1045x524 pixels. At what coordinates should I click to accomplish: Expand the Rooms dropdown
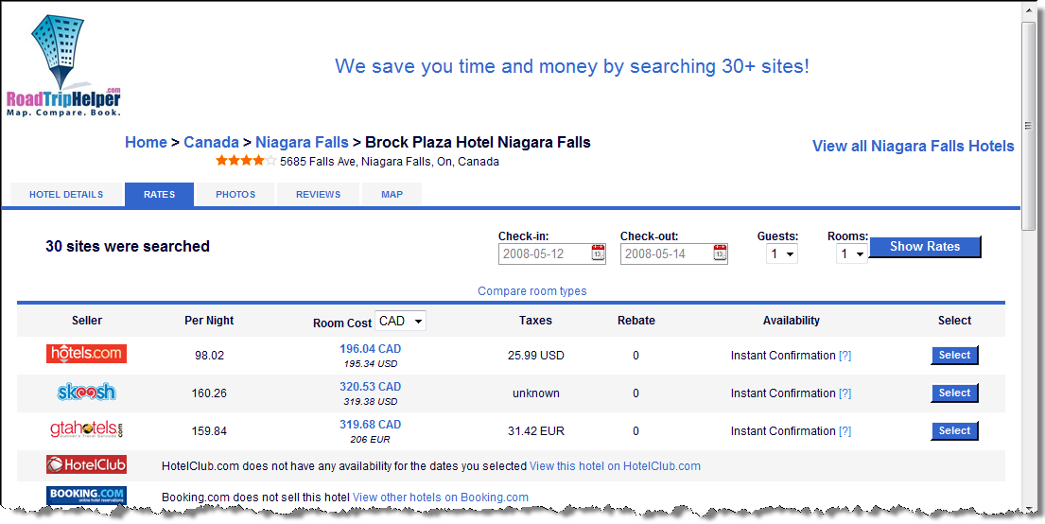click(852, 253)
